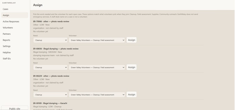Open the Volunteers section
Viewport: 235px width, 110px height.
point(15,28)
